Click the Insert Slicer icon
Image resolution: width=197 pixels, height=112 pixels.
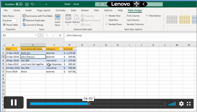pyautogui.click(x=58, y=17)
